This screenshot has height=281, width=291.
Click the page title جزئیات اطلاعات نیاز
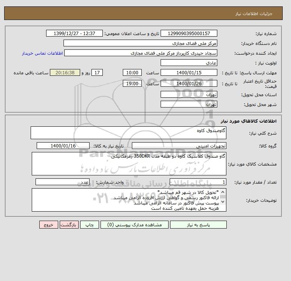(x=254, y=14)
